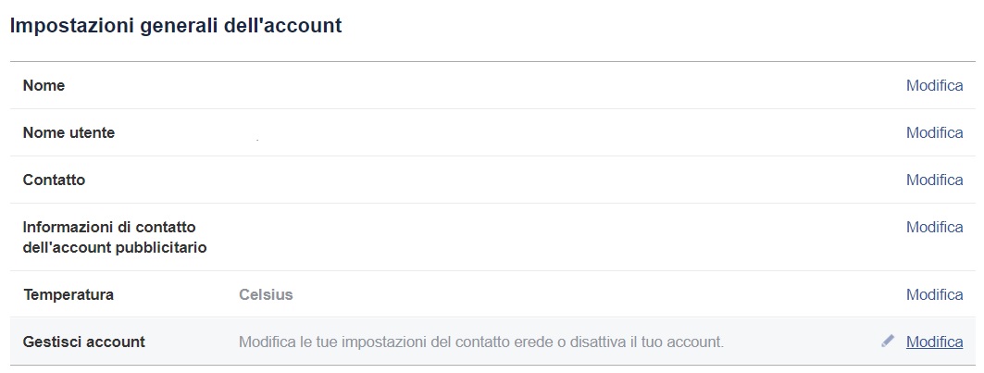Image resolution: width=984 pixels, height=373 pixels.
Task: Expand the Nome settings row label
Action: click(44, 85)
